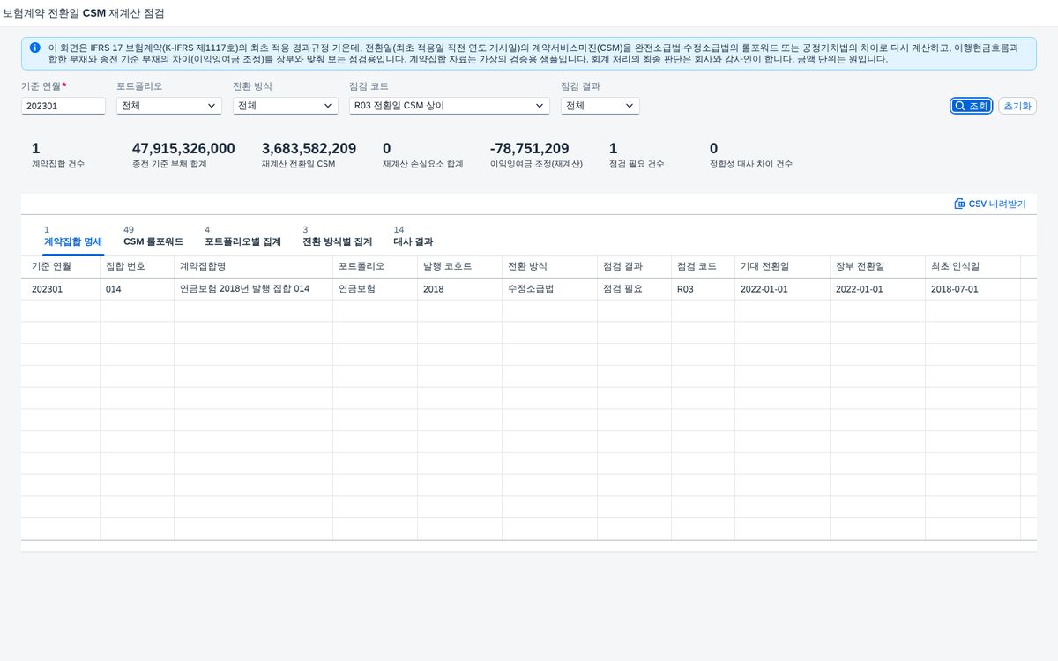Click the info icon in the notice banner

coord(34,48)
